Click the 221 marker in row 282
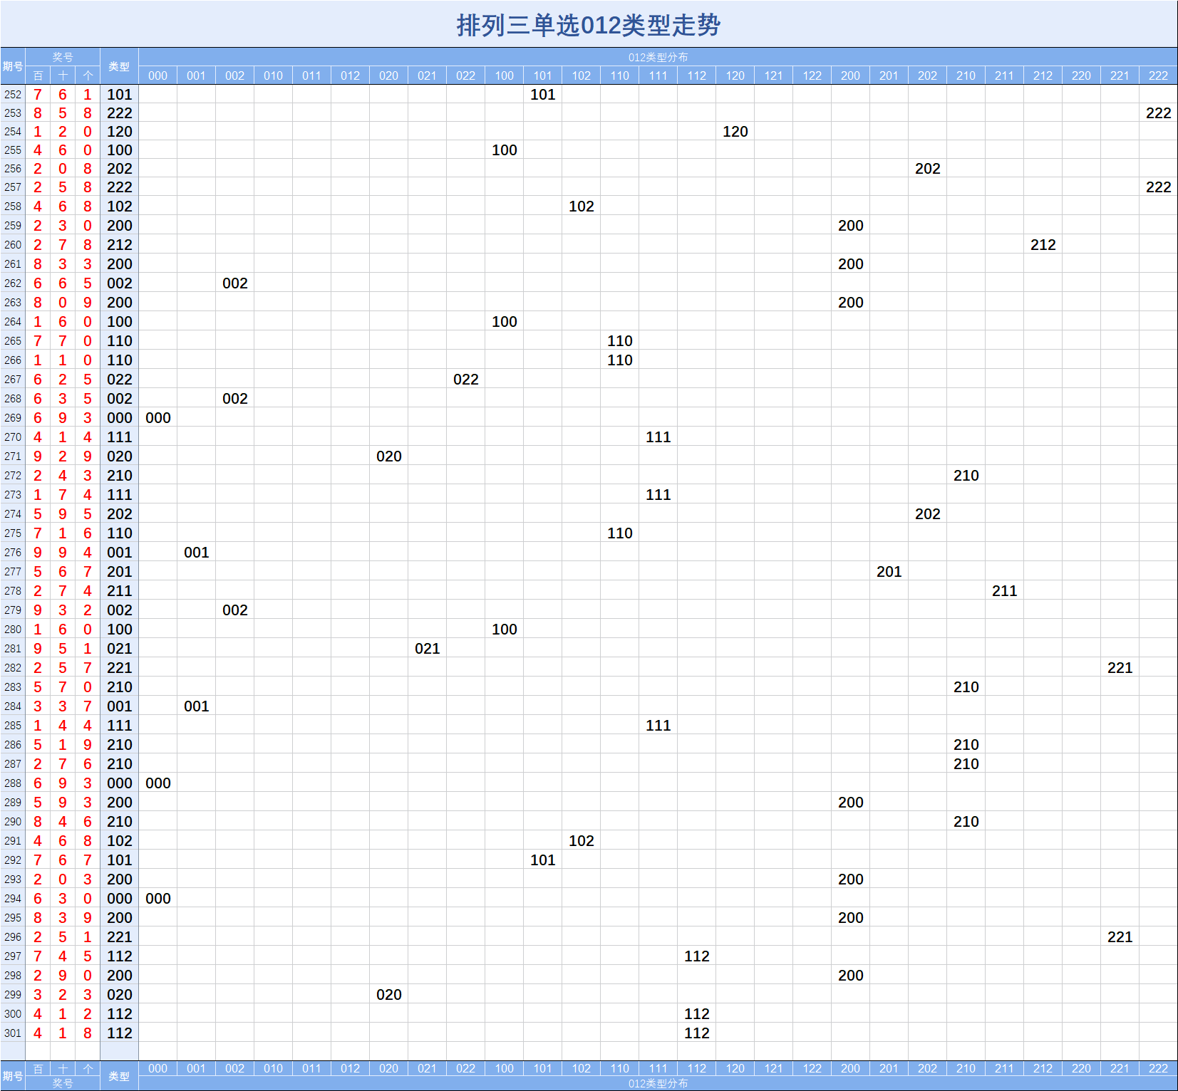This screenshot has width=1178, height=1091. (1120, 668)
